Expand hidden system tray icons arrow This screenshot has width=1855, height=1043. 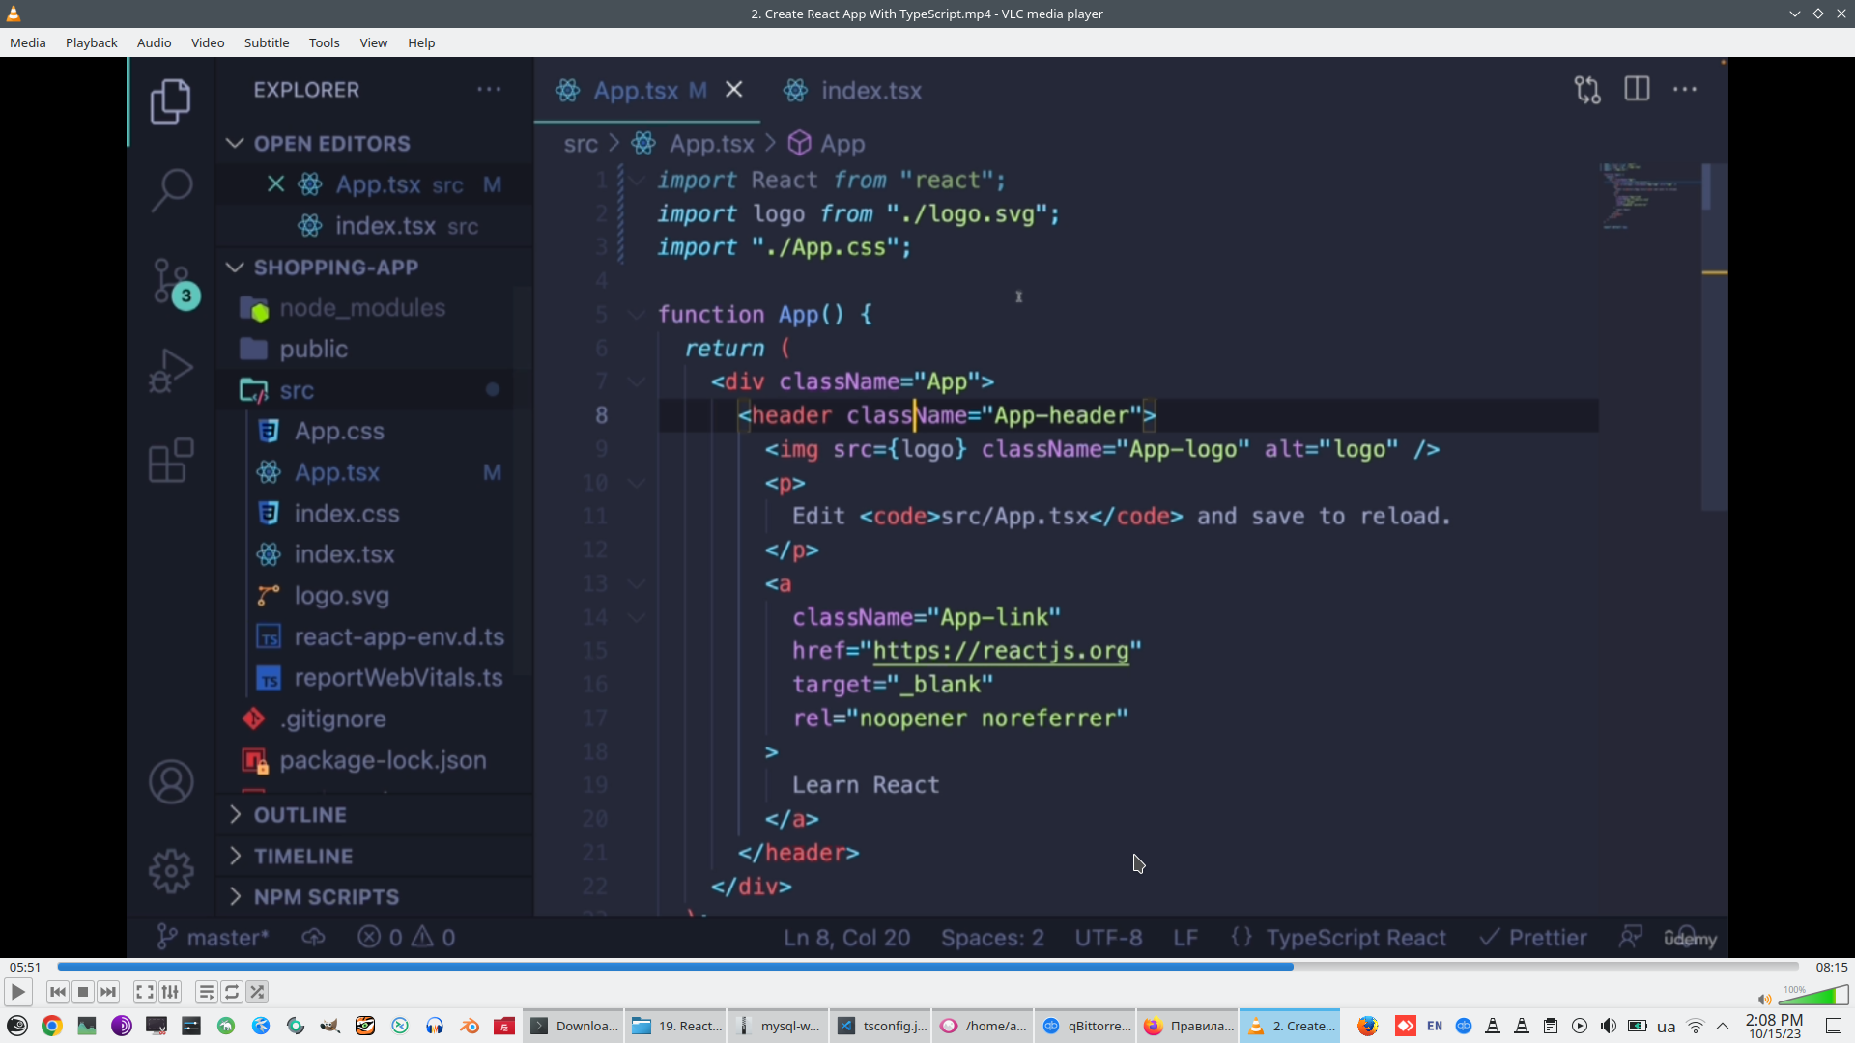coord(1723,1026)
